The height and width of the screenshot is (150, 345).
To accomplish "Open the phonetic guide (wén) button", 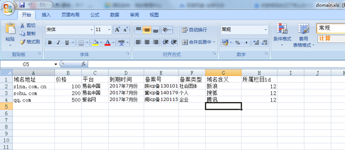I will tap(122, 43).
